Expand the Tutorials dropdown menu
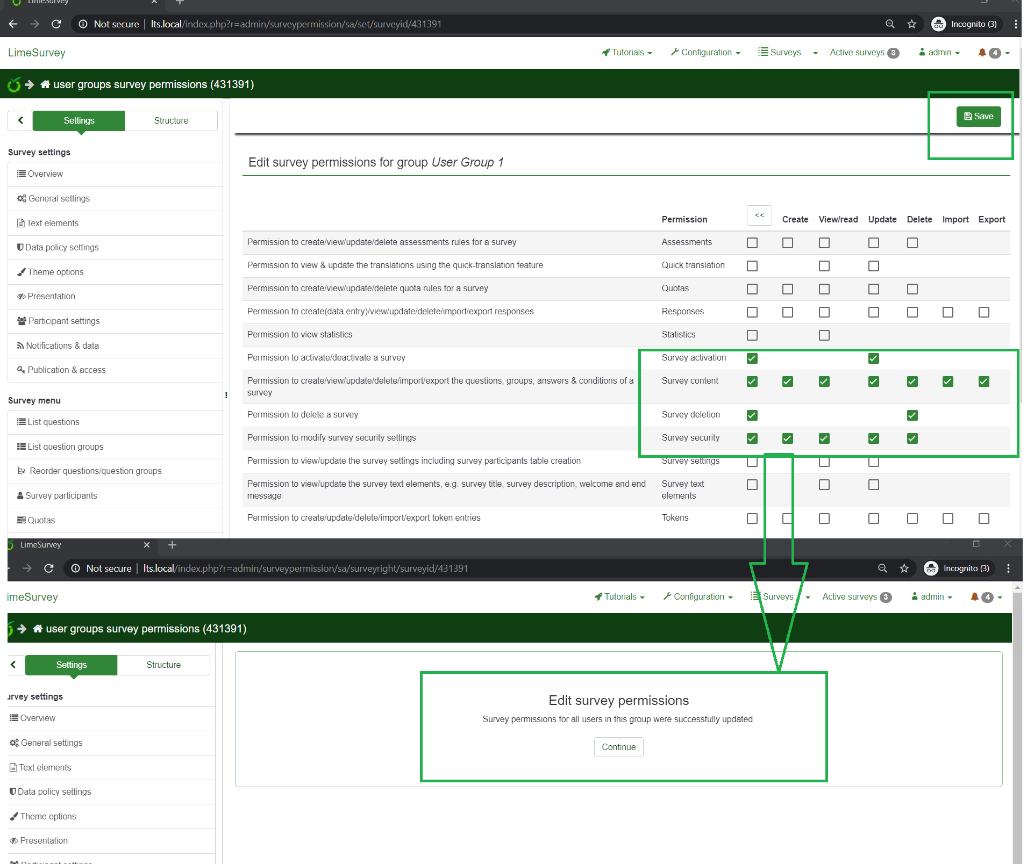1027x864 pixels. (x=627, y=53)
